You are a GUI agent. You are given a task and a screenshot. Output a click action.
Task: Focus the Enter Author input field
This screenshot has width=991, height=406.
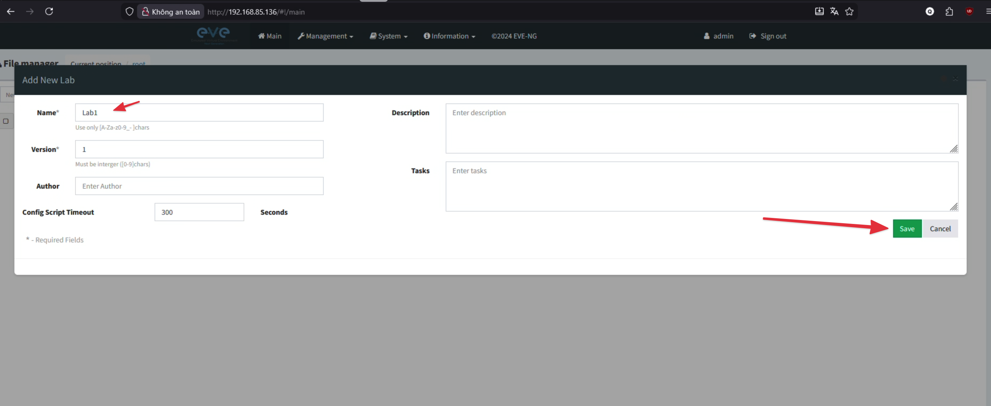[x=199, y=186]
